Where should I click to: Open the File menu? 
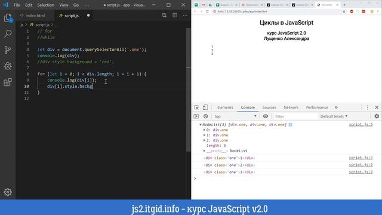[17, 5]
